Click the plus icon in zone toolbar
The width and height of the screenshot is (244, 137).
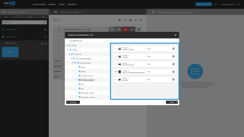(136, 20)
